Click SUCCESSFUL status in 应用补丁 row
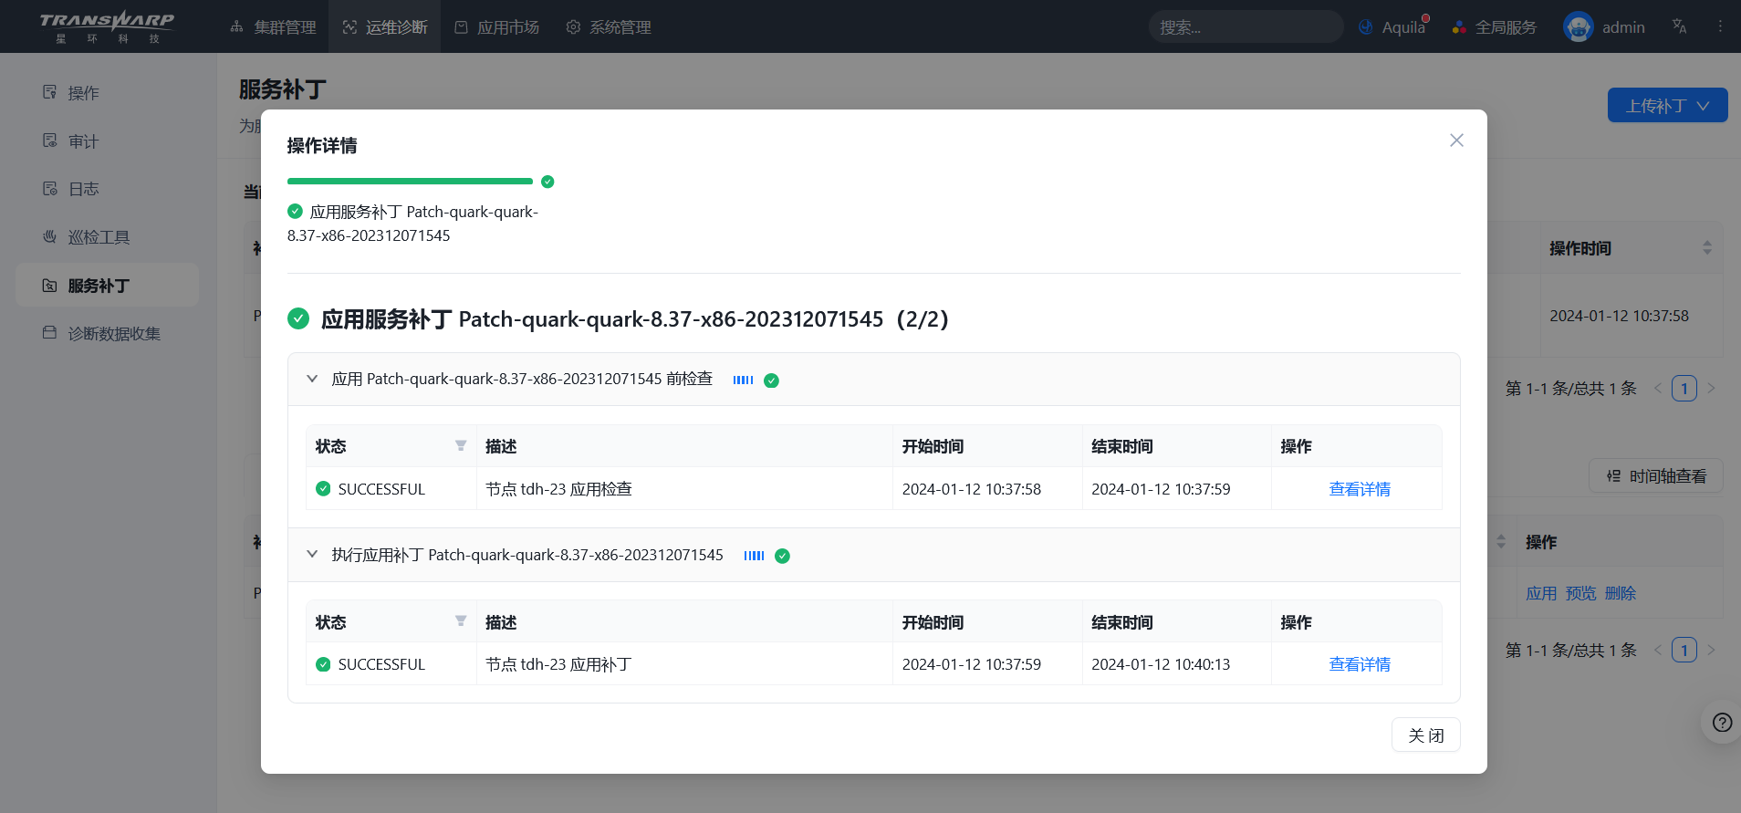Viewport: 1741px width, 813px height. click(381, 664)
